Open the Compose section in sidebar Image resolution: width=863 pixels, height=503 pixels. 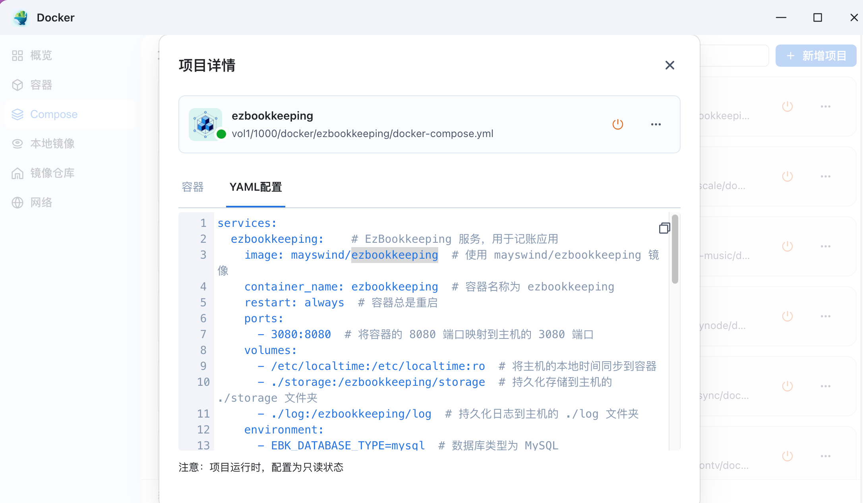54,114
